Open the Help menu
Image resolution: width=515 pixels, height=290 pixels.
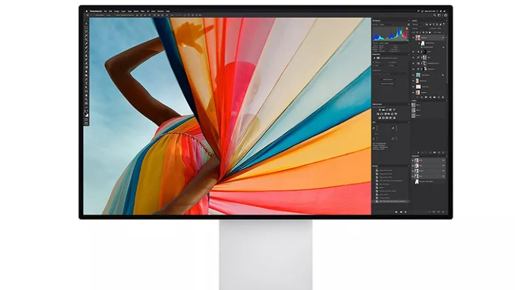(x=168, y=11)
